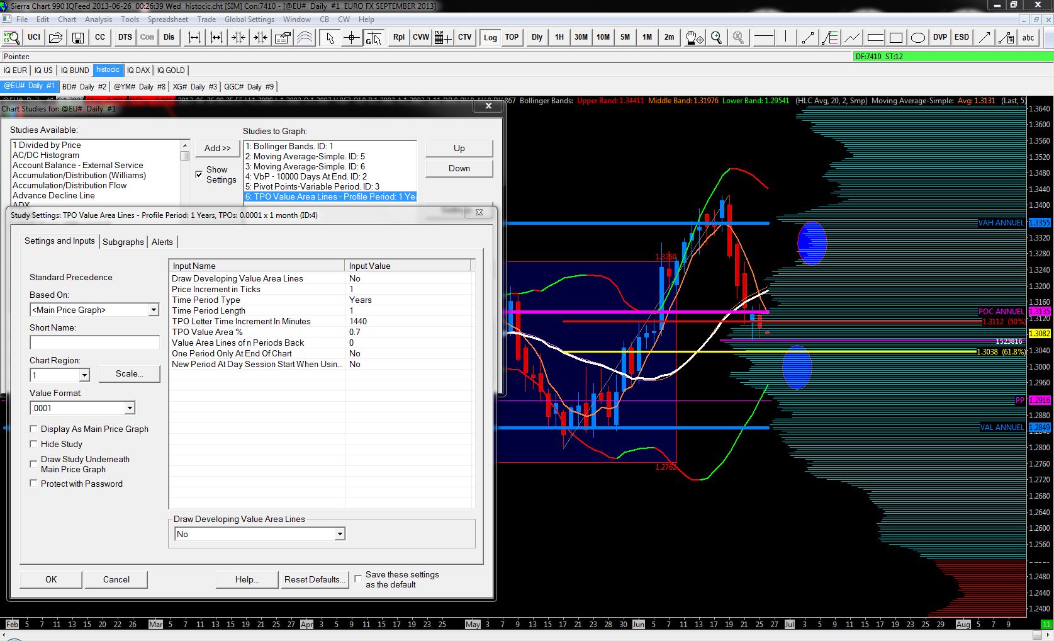Check the Hide Study checkbox
The width and height of the screenshot is (1054, 641).
click(x=33, y=444)
